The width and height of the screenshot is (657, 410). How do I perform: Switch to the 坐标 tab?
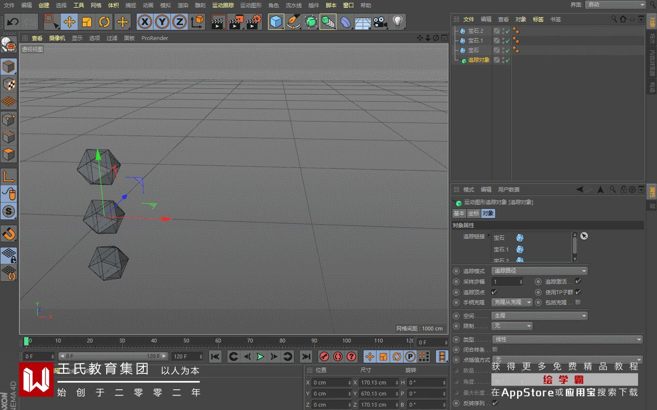pos(473,213)
